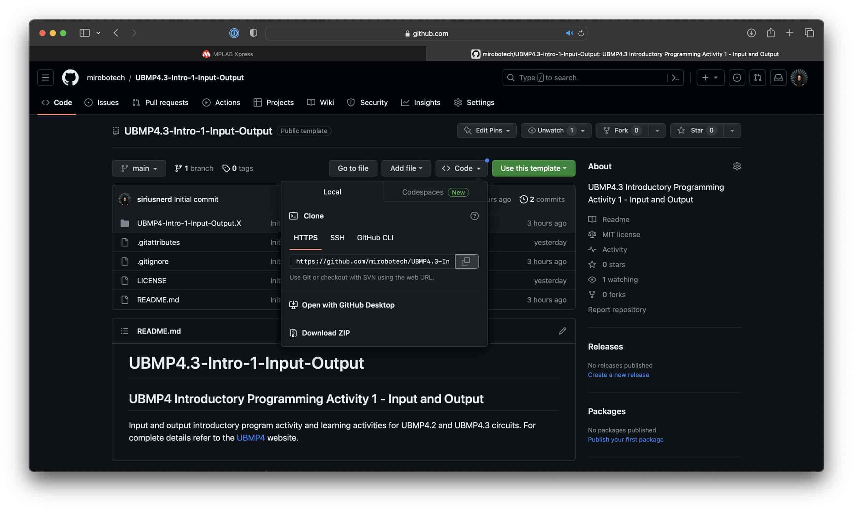Open the main branch selector dropdown
Viewport: 853px width, 510px height.
pyautogui.click(x=139, y=168)
